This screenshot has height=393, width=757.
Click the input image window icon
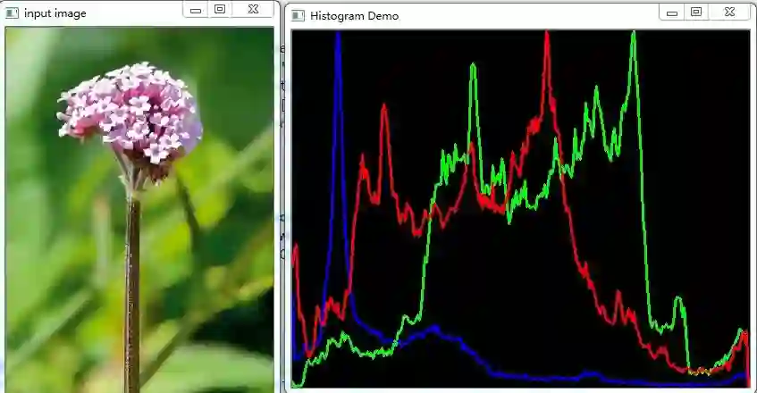12,13
